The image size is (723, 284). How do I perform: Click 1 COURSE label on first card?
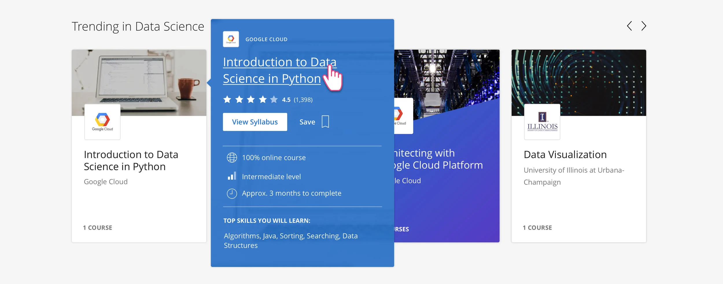[x=97, y=228]
